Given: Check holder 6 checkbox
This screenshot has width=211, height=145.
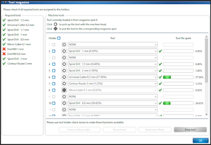Looking at the screenshot, I should 54,77.
